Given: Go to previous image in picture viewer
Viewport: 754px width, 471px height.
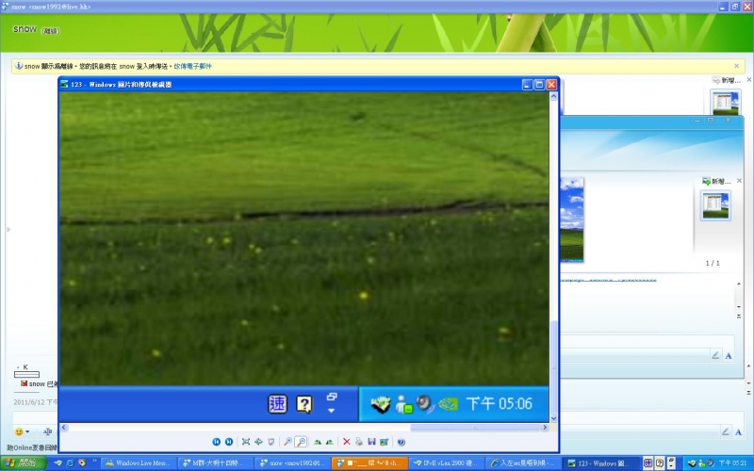Looking at the screenshot, I should click(x=216, y=442).
